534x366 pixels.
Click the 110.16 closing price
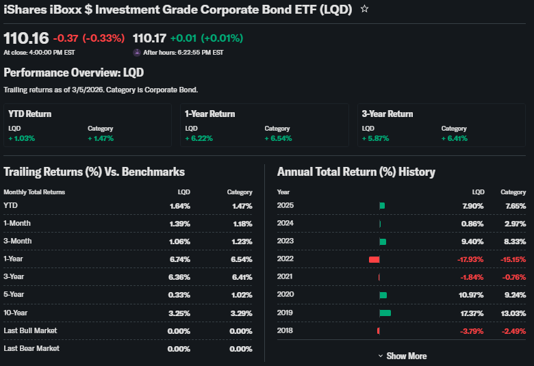click(x=26, y=38)
